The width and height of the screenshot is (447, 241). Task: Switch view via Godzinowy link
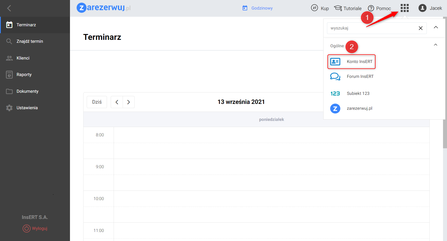(262, 8)
